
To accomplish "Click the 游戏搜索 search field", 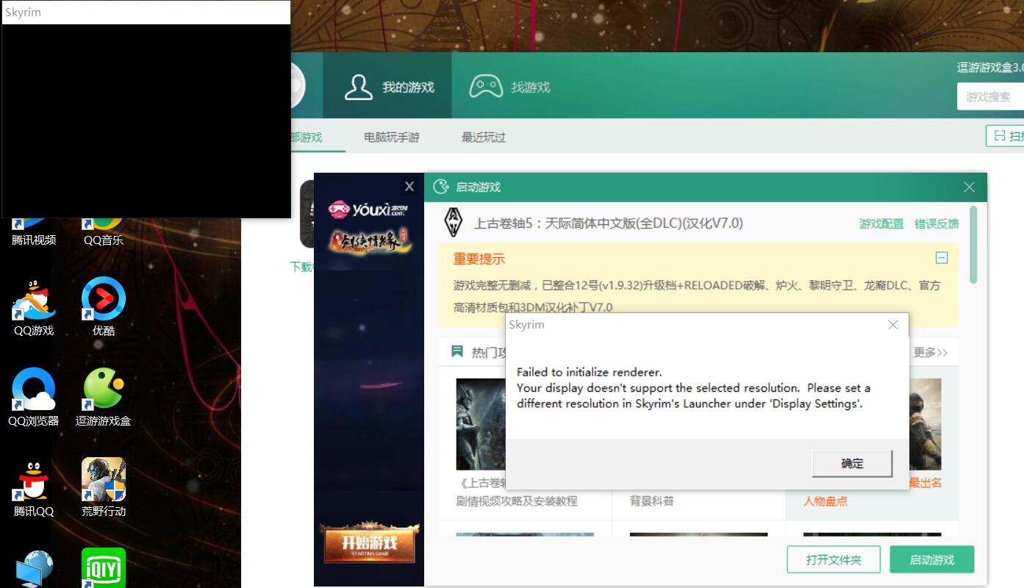I will point(990,96).
